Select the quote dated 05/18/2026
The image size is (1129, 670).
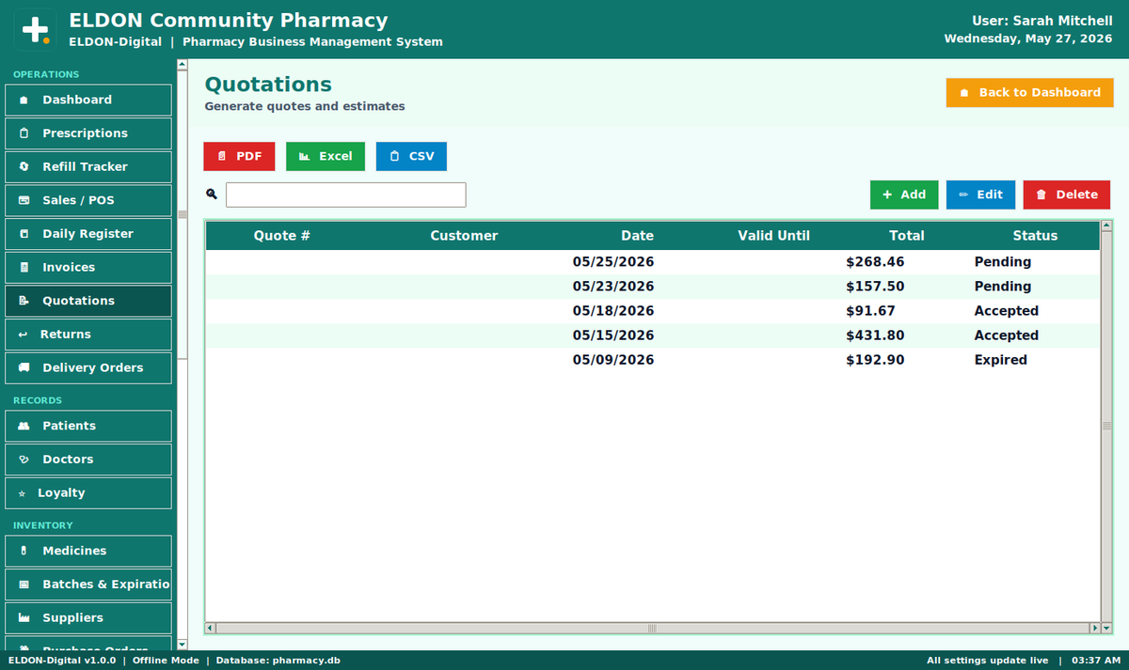[x=652, y=311]
